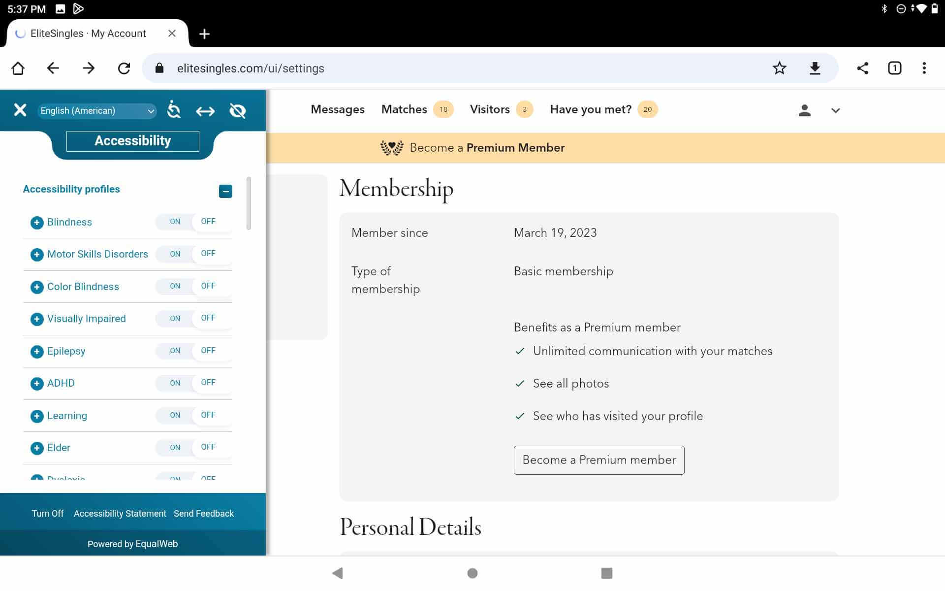Click the Turn Off link
The width and height of the screenshot is (945, 591).
[x=48, y=514]
